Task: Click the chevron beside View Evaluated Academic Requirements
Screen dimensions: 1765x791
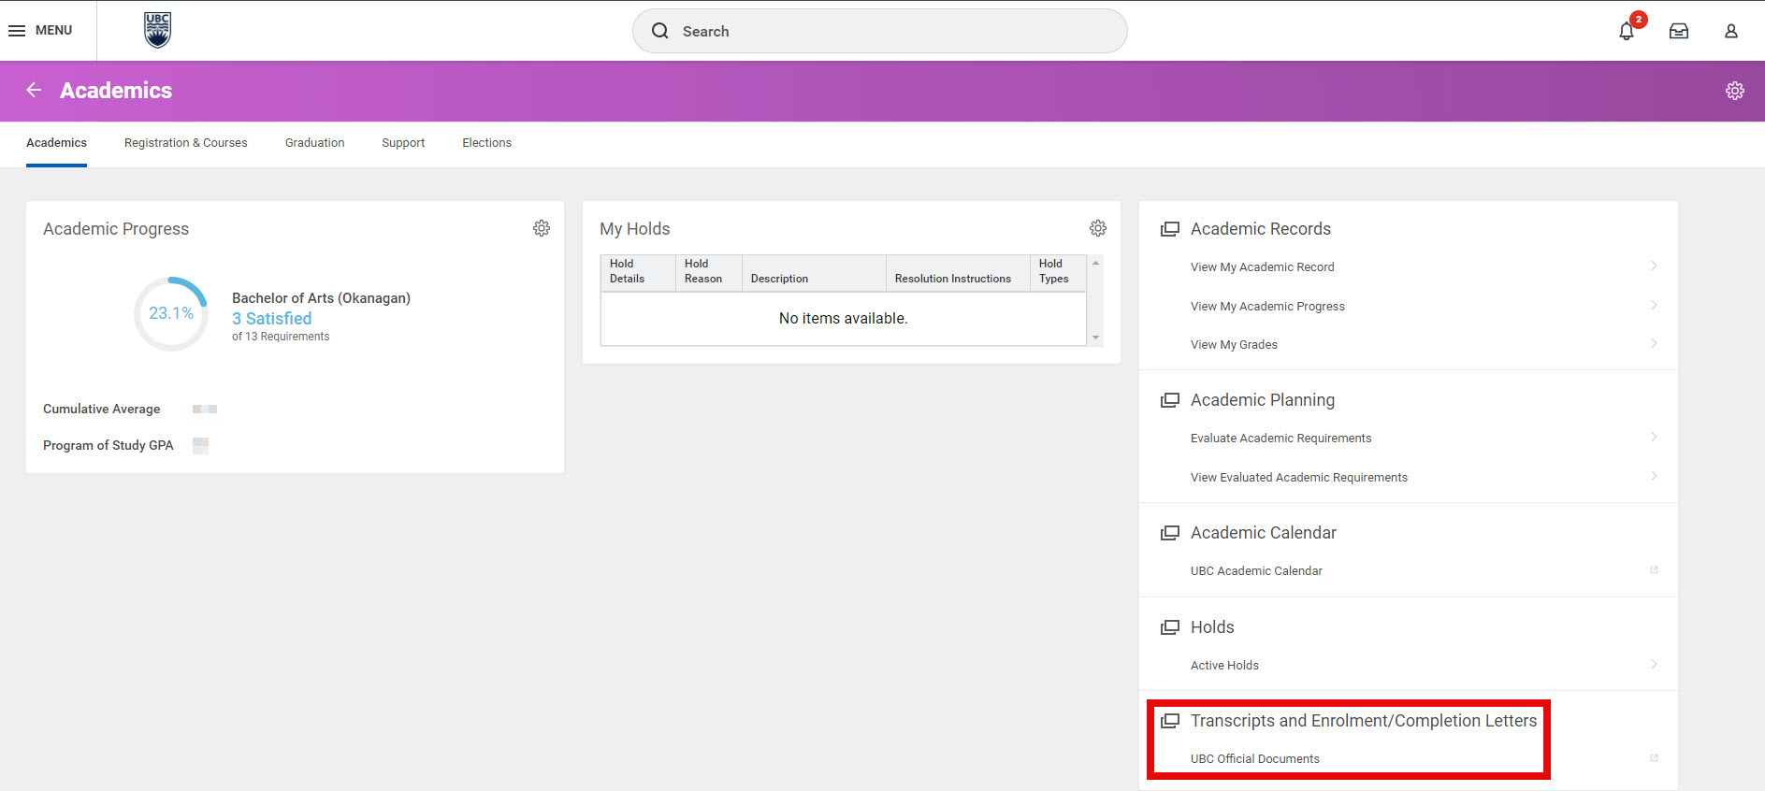Action: [x=1654, y=477]
